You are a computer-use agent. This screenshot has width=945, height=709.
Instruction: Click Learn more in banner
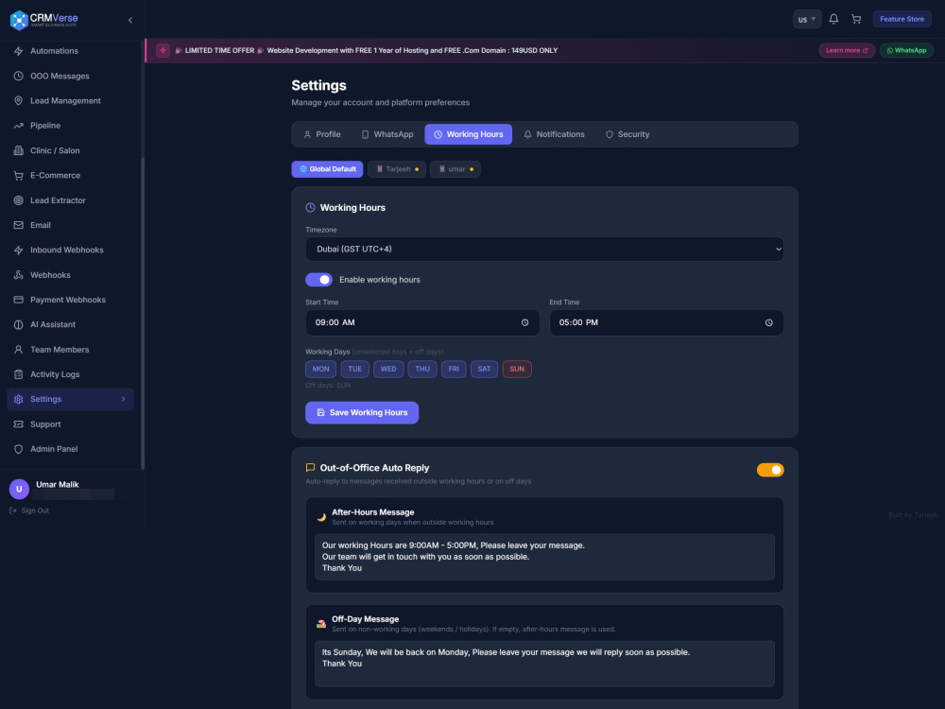click(x=847, y=51)
